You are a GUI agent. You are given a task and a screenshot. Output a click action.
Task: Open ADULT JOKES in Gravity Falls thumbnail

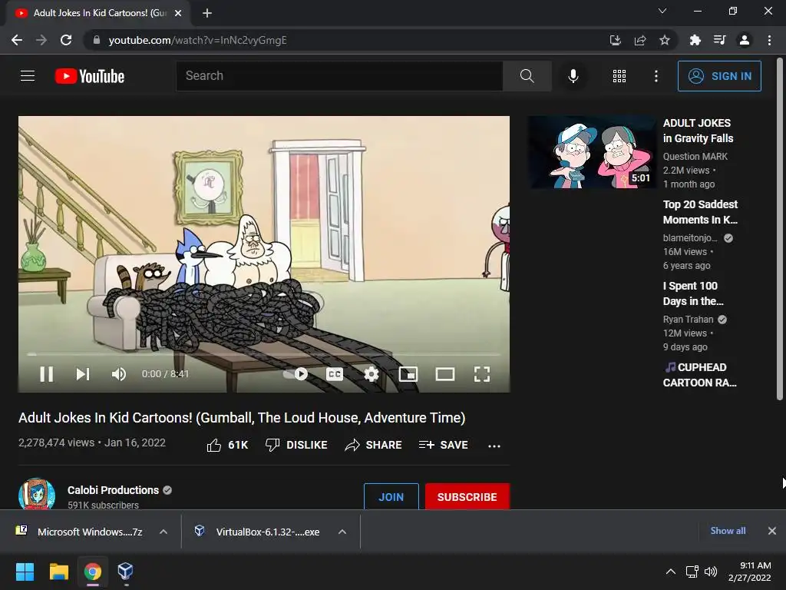pyautogui.click(x=592, y=153)
